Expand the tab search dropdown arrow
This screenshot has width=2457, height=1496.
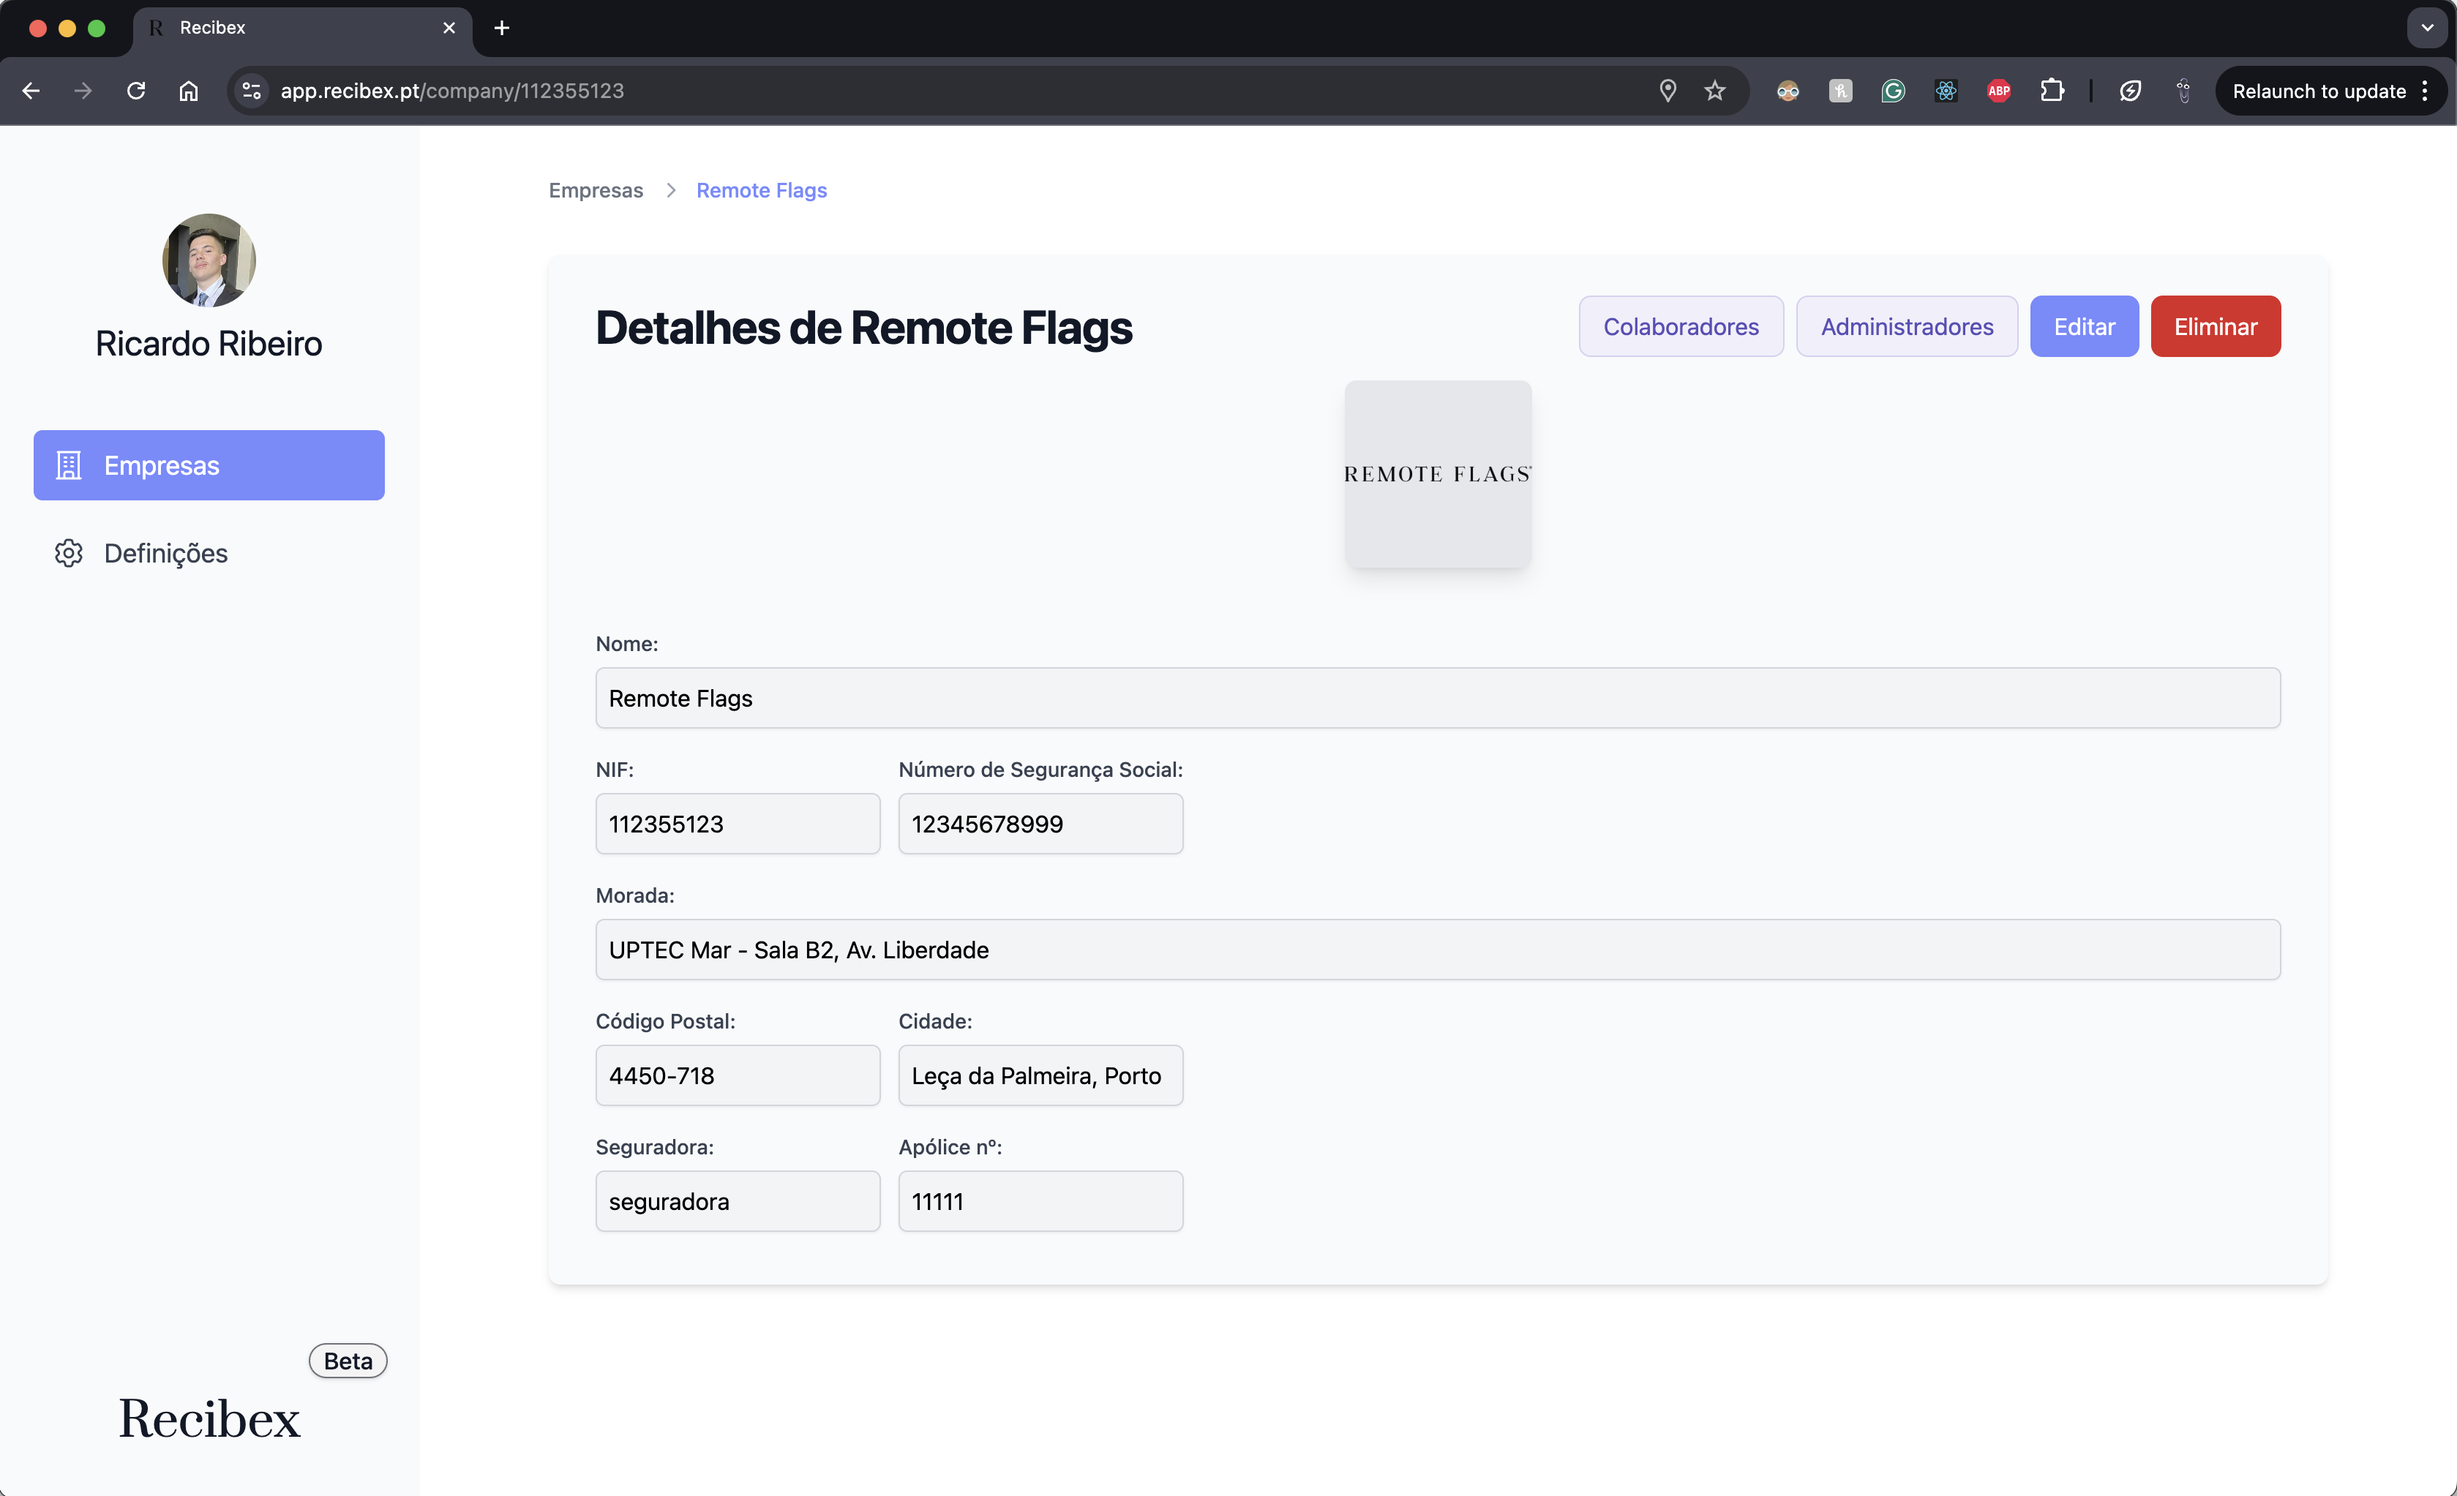(2427, 28)
